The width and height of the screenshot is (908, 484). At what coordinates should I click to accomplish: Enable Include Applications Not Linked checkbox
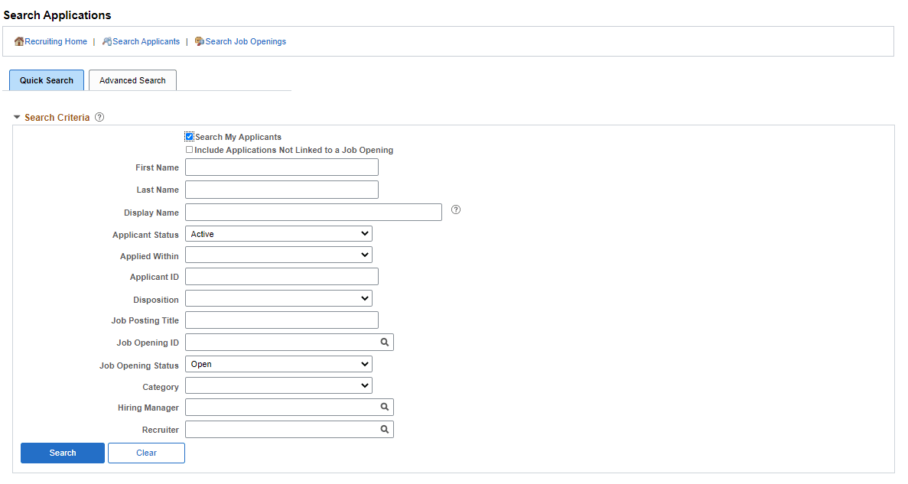(x=189, y=150)
